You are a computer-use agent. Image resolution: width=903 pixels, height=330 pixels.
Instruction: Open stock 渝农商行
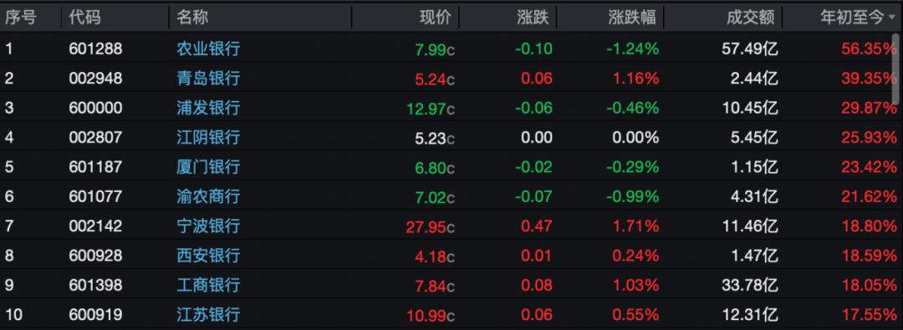click(208, 196)
